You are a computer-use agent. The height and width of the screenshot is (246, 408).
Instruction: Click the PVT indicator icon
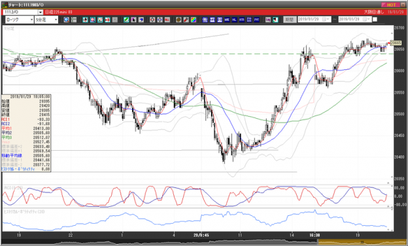click(256, 20)
